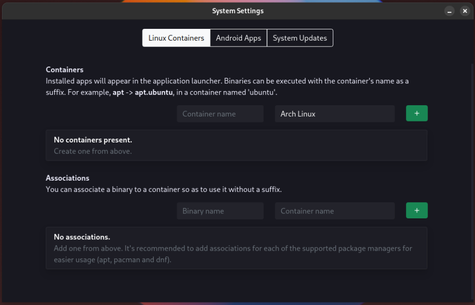The height and width of the screenshot is (305, 475).
Task: Click the Container name field under Associations
Action: (x=334, y=211)
